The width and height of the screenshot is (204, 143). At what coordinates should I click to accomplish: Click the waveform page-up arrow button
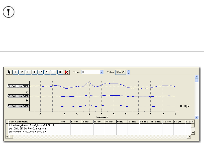(197, 77)
